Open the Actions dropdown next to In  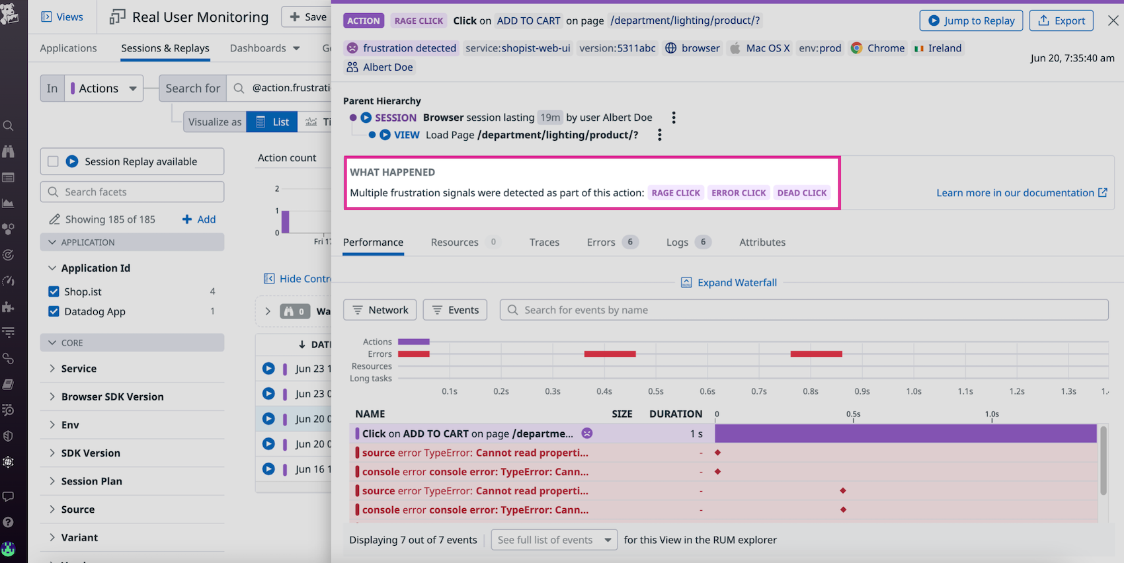104,89
